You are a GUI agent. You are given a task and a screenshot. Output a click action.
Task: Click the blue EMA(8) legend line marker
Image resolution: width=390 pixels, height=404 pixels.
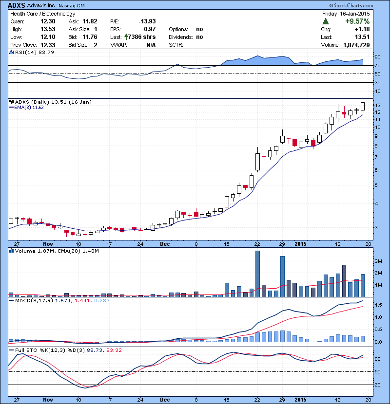coord(12,108)
